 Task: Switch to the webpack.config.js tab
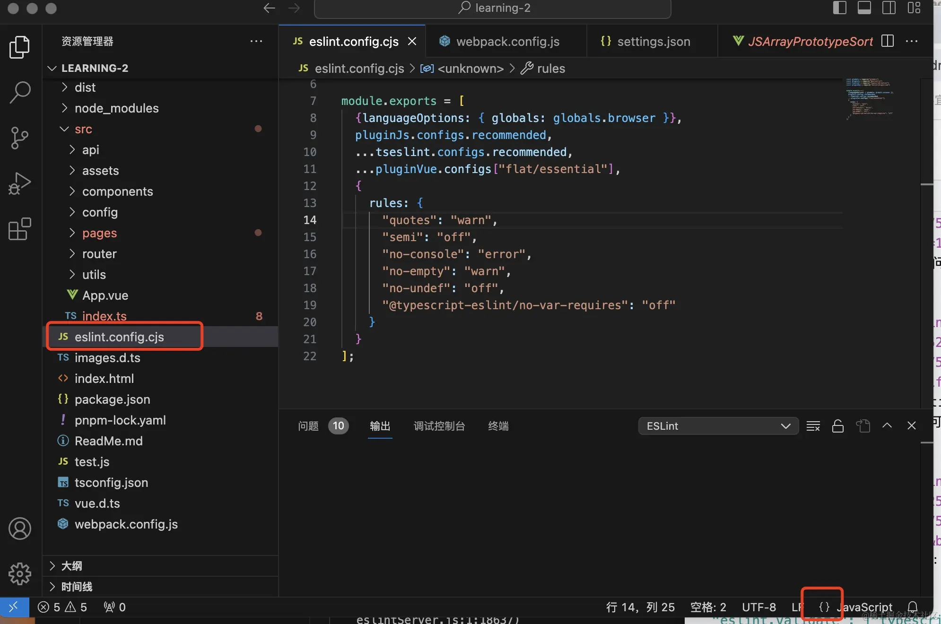507,42
